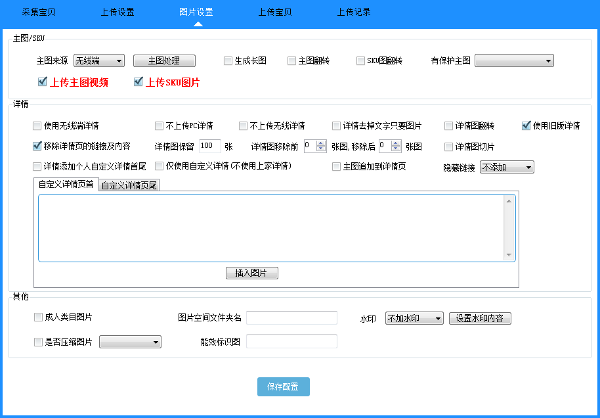
Task: Open the 有保护主图 dropdown
Action: coord(514,60)
